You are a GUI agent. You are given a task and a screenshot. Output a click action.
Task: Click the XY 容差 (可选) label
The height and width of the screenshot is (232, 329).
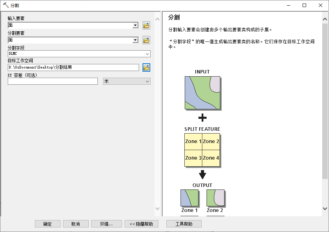22,75
